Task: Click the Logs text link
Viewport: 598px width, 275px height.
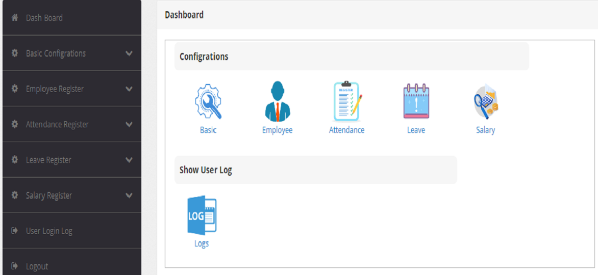Action: pyautogui.click(x=202, y=243)
